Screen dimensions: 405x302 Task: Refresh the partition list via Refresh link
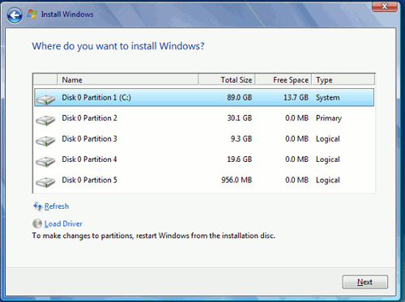pos(57,206)
